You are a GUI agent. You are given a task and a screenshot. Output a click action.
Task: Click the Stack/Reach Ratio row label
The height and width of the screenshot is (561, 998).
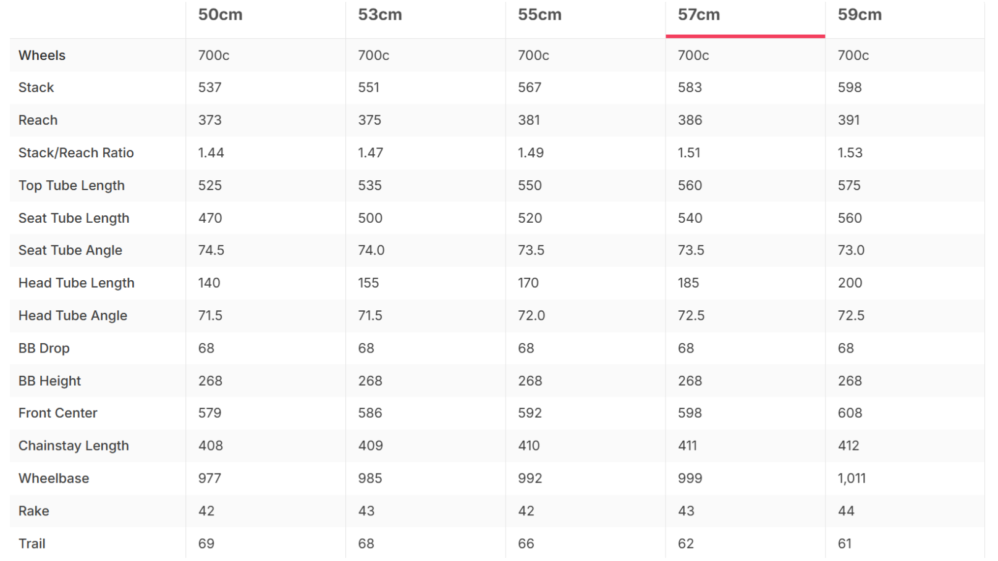(x=76, y=153)
